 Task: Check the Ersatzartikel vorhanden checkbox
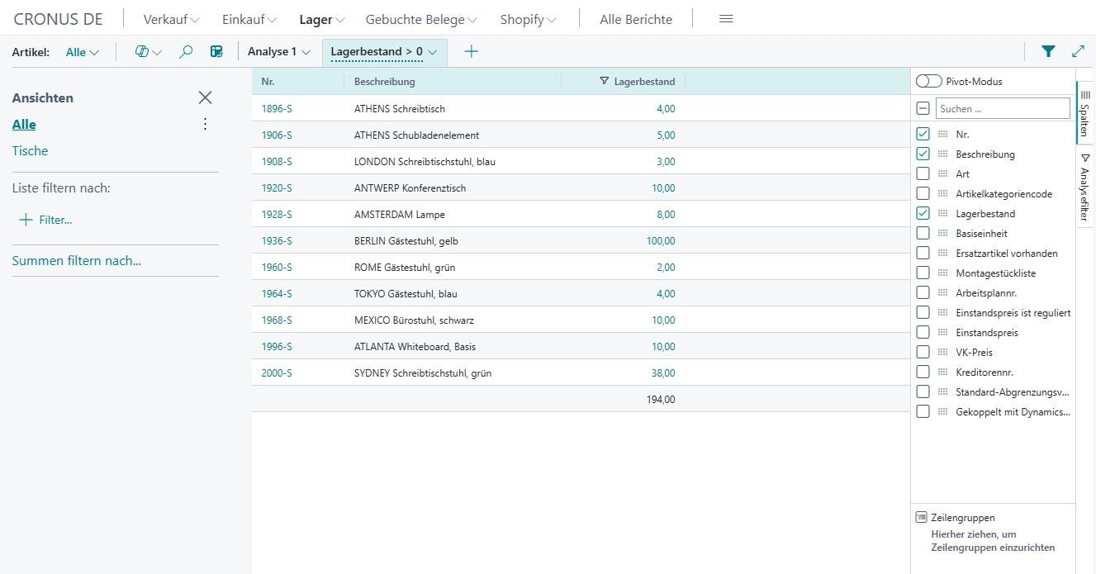point(923,253)
